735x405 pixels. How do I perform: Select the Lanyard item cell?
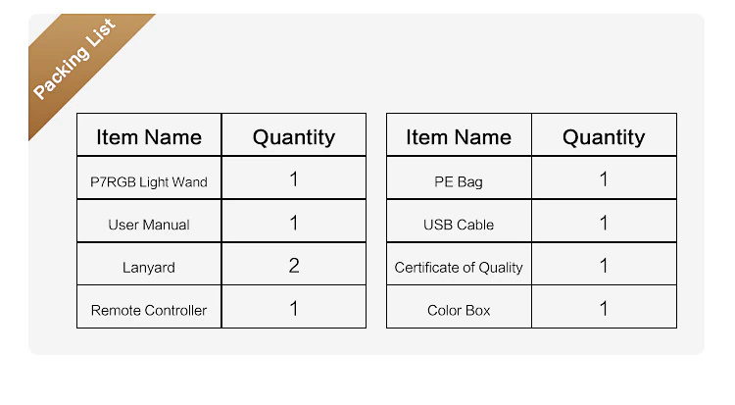coord(149,264)
